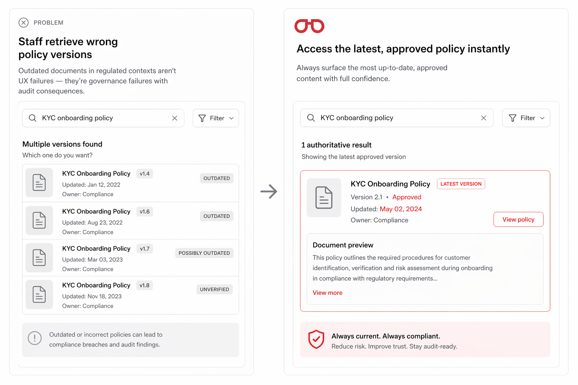Screen dimensions: 578x385
Task: Click the document icon for version v1.8
Action: (x=39, y=294)
